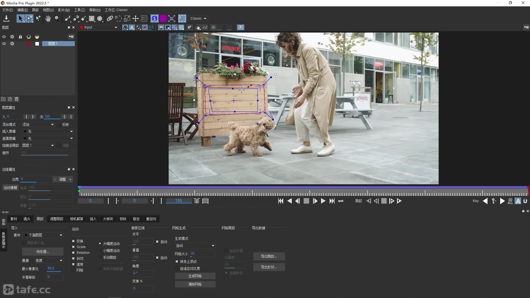Screen dimensions: 530x298
Task: Switch to the 镜头 tab
Action: click(27, 219)
